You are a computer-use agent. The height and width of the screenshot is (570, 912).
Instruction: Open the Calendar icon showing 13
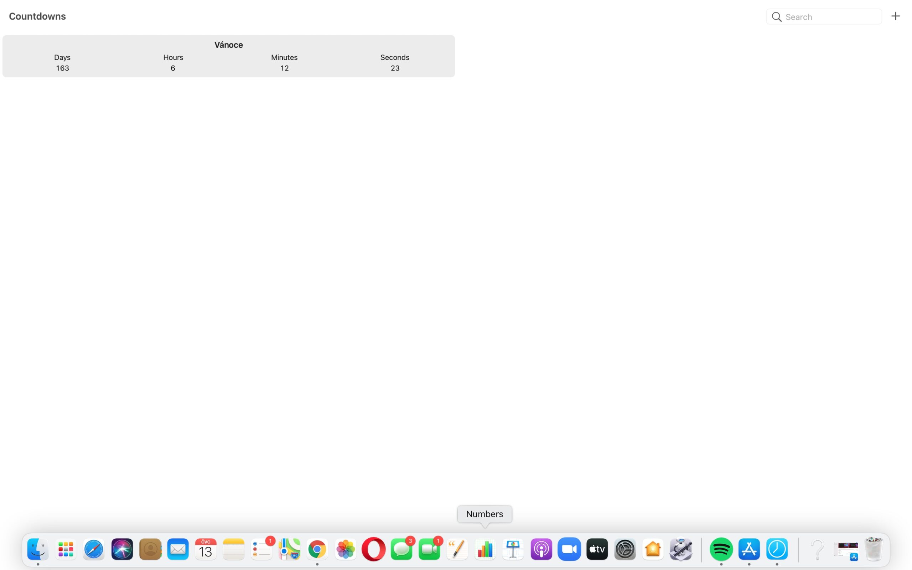coord(206,549)
